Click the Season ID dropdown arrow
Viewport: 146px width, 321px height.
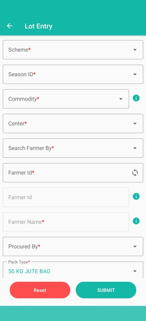coord(135,74)
